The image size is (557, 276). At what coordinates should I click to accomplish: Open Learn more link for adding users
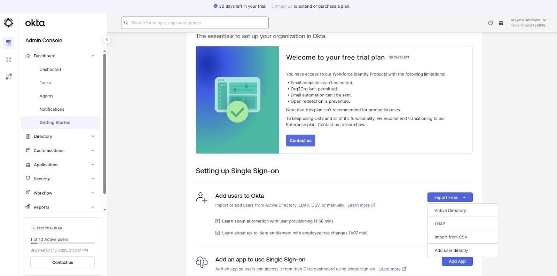pos(359,205)
